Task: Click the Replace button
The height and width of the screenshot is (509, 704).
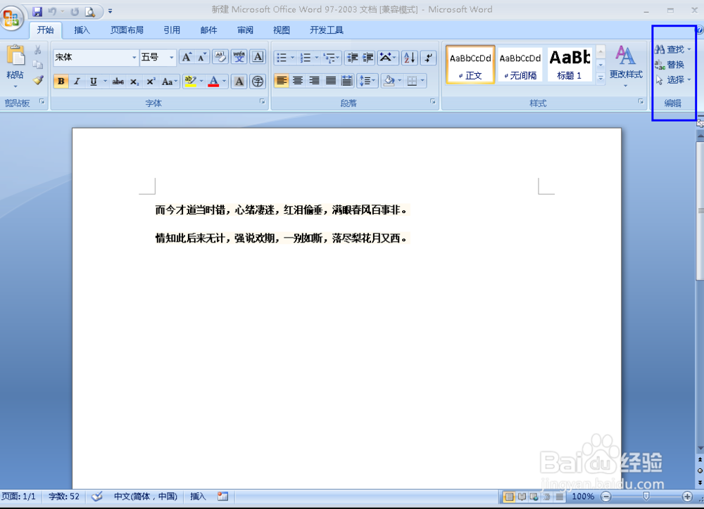Action: coord(670,65)
